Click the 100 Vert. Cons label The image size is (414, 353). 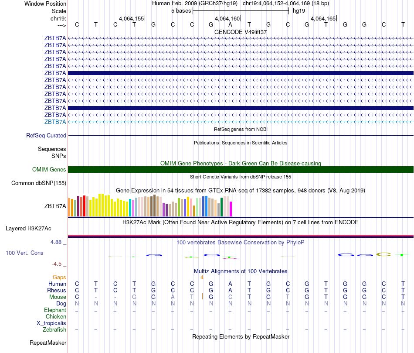[25, 253]
